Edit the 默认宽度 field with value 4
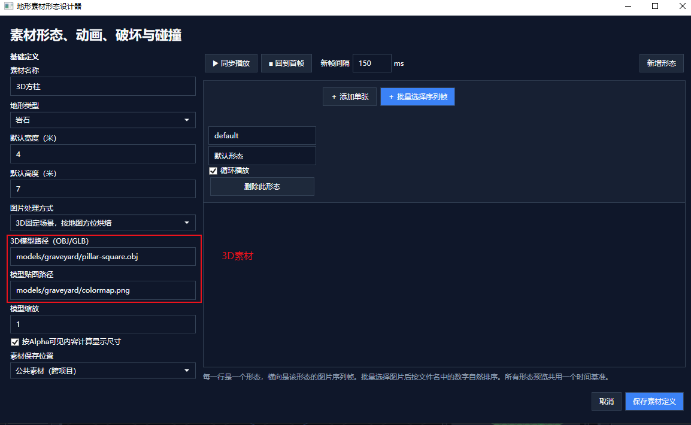 pos(102,154)
